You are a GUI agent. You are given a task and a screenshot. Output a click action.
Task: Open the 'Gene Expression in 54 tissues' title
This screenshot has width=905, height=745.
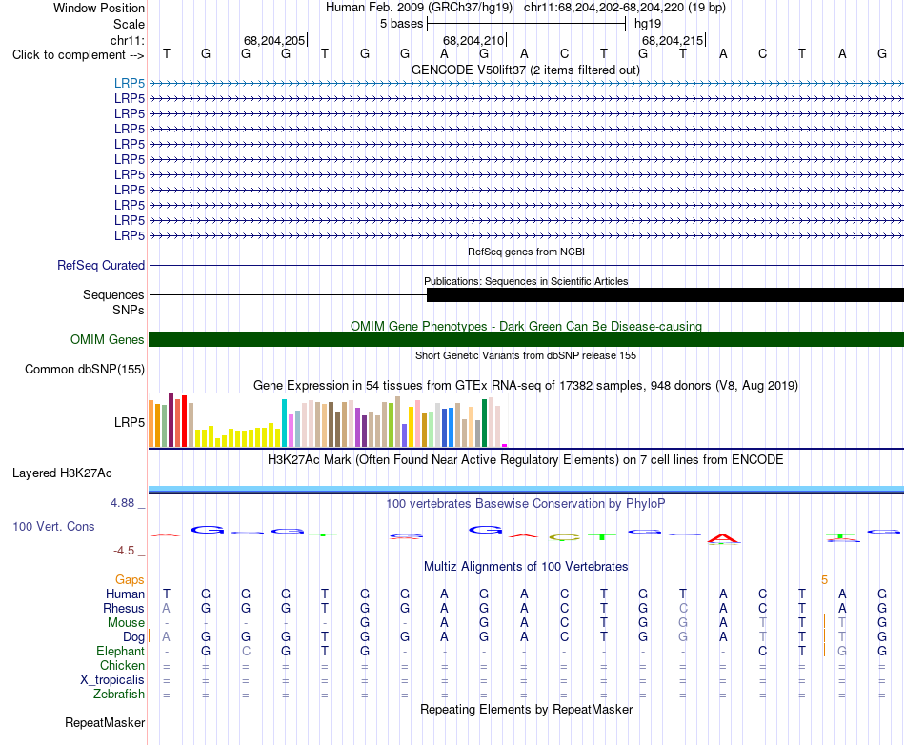point(526,386)
